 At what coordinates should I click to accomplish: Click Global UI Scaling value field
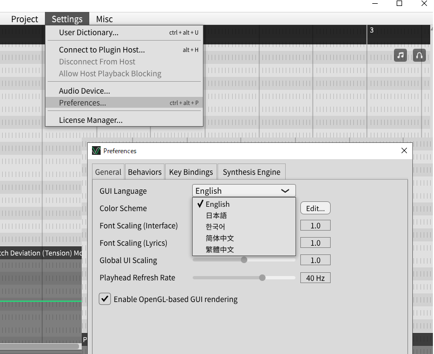315,260
